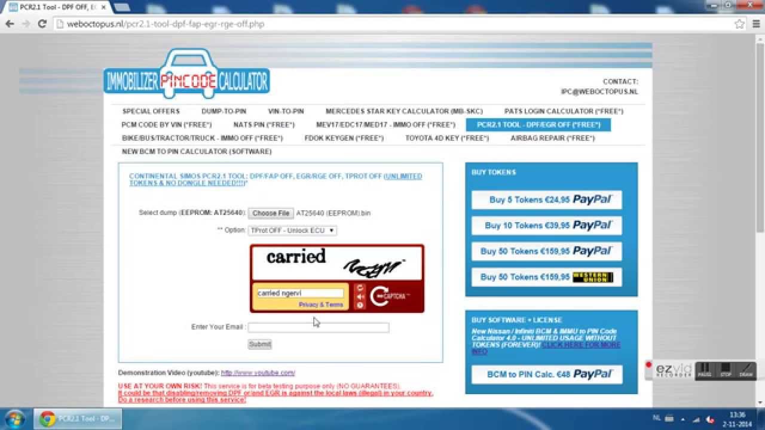Buy BCM to PIN Calc for €48
The width and height of the screenshot is (765, 430).
tap(547, 374)
